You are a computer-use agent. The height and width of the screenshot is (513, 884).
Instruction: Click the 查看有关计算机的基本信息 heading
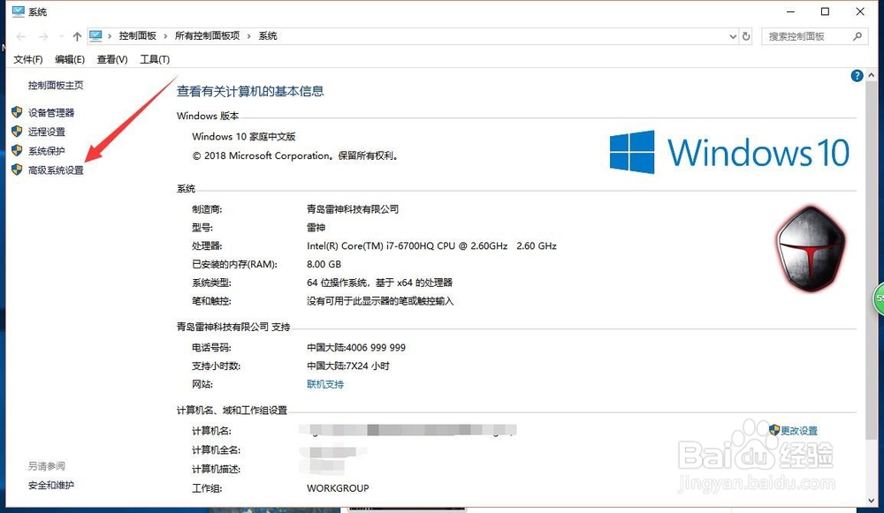coord(250,91)
